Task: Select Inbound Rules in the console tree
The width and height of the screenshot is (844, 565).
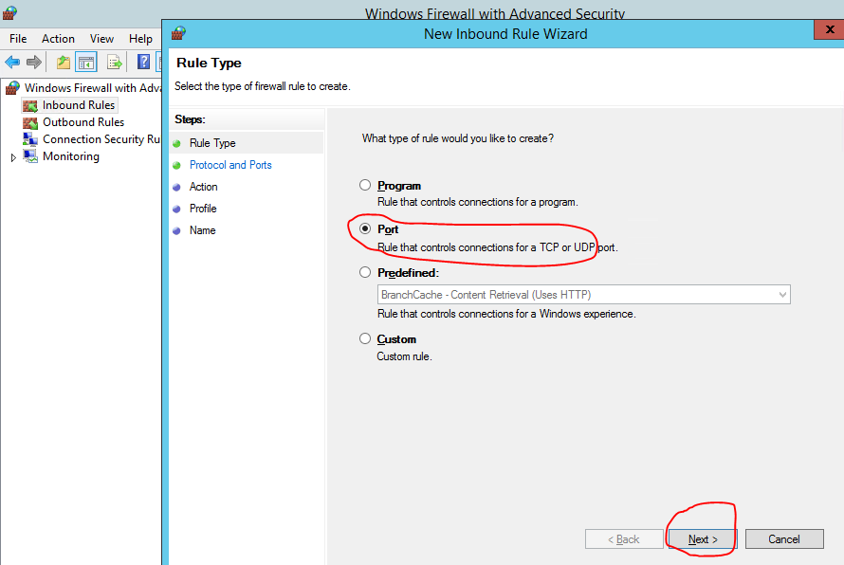Action: coord(79,105)
